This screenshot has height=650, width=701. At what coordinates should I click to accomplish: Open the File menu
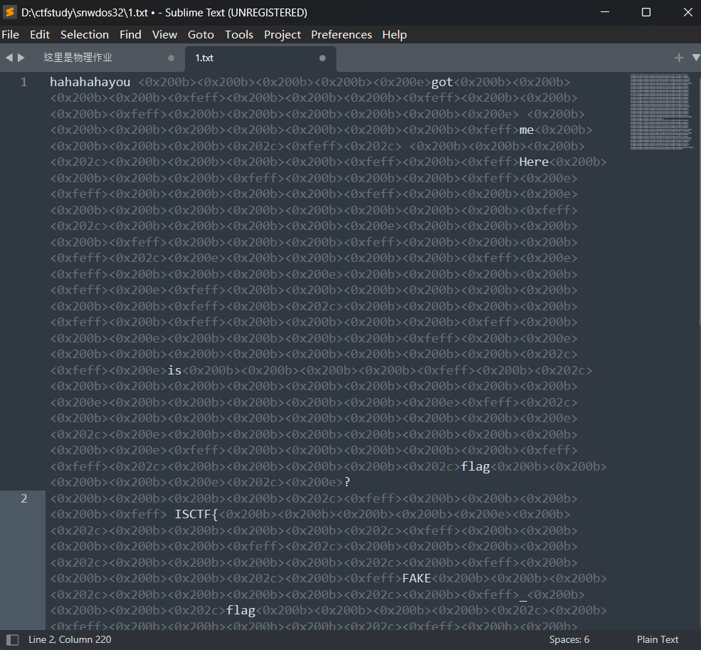[x=10, y=34]
